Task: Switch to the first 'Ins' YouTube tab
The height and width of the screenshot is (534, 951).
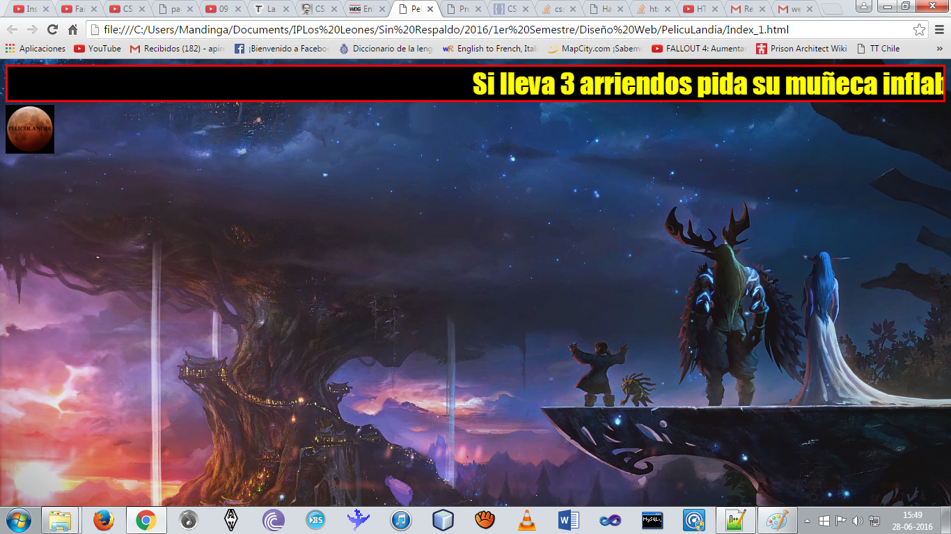Action: 31,9
